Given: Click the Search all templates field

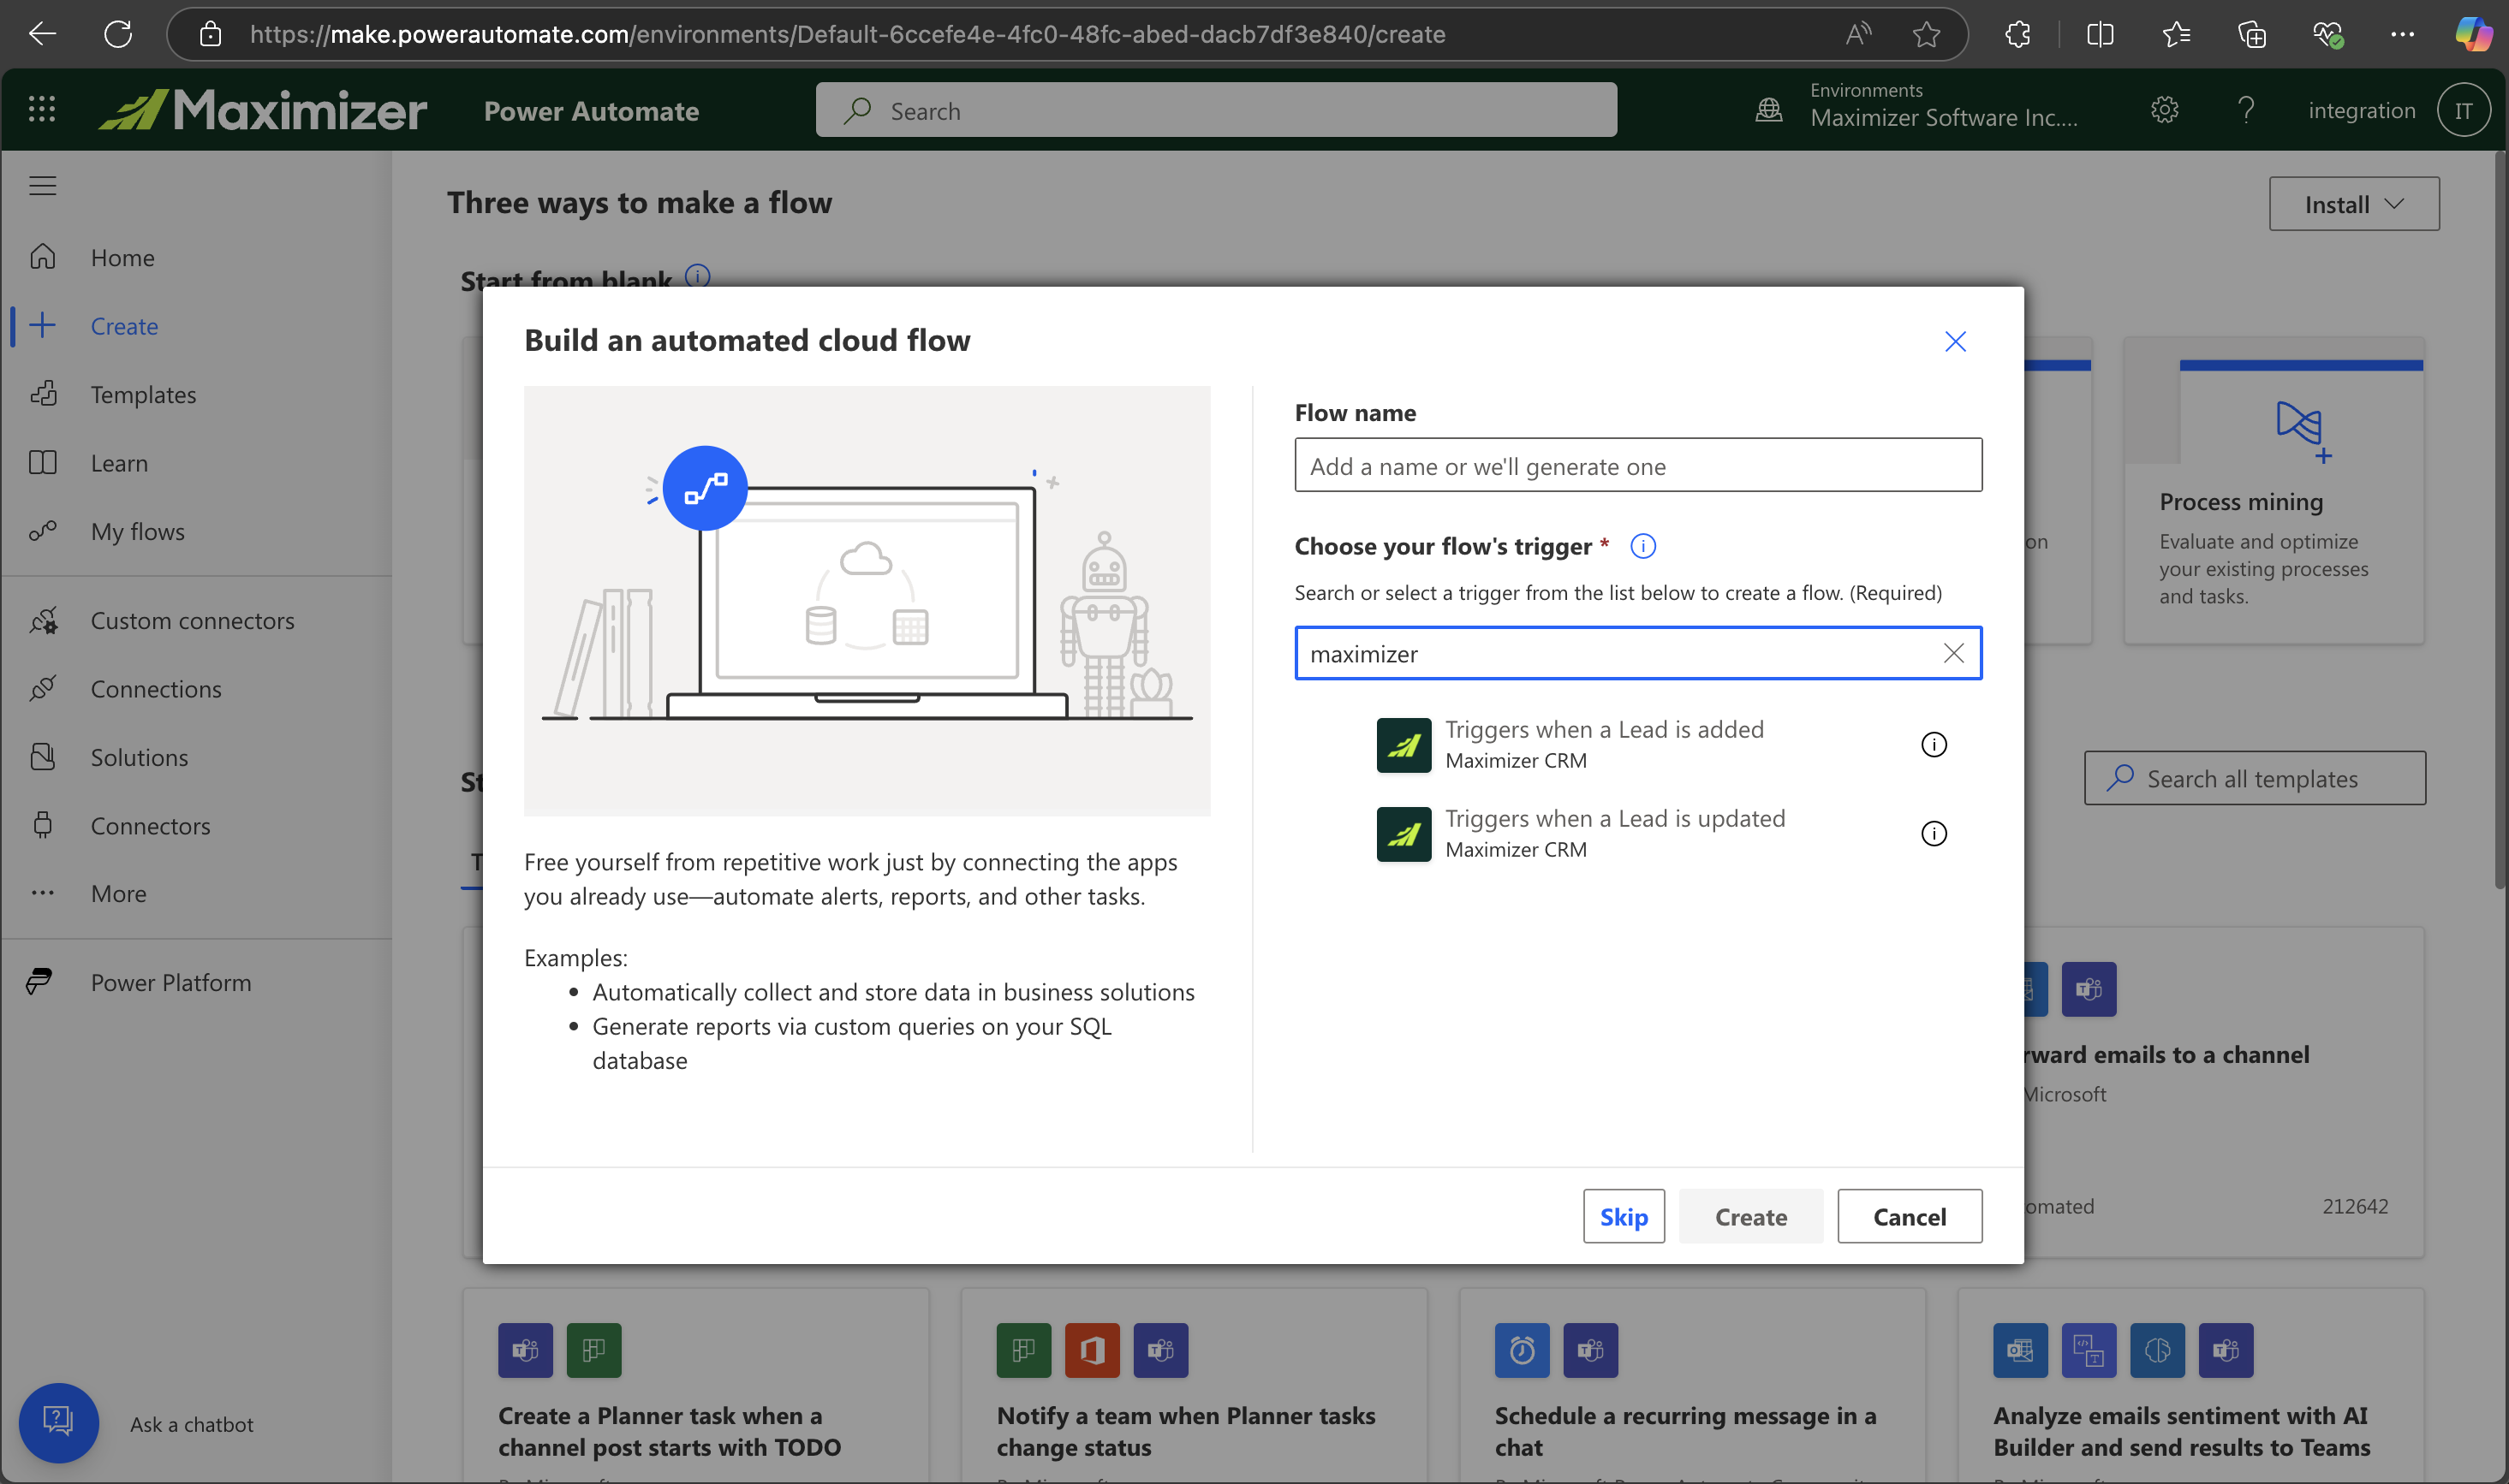Looking at the screenshot, I should [x=2255, y=778].
